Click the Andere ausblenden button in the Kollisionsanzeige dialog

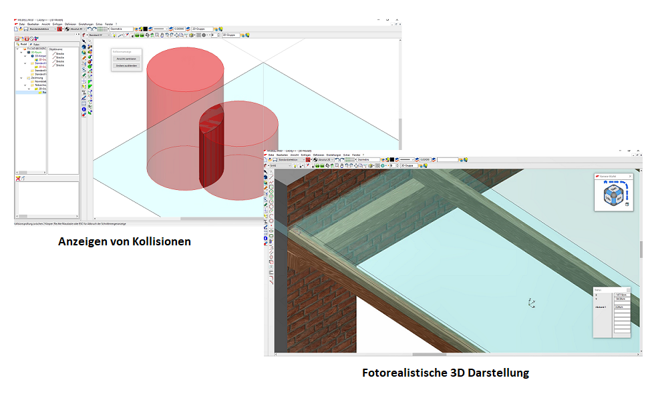126,65
